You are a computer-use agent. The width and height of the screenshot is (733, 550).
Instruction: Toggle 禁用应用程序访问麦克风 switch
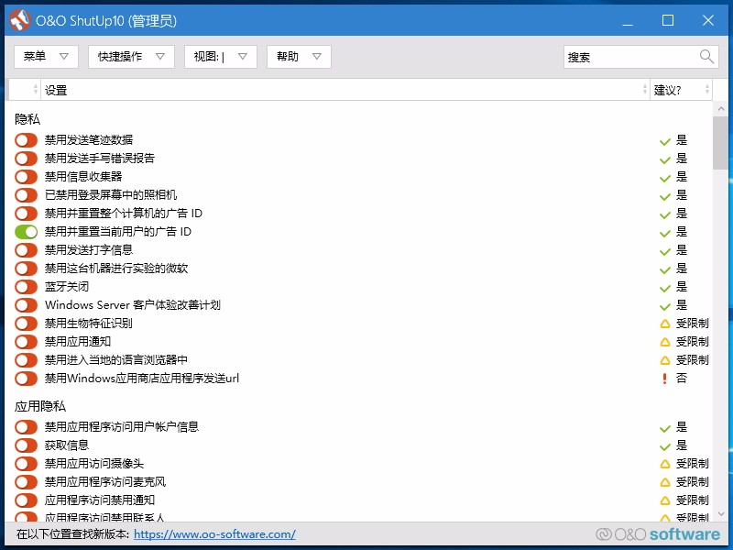[x=26, y=482]
